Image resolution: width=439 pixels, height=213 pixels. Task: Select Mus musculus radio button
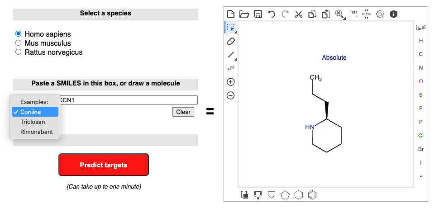19,43
